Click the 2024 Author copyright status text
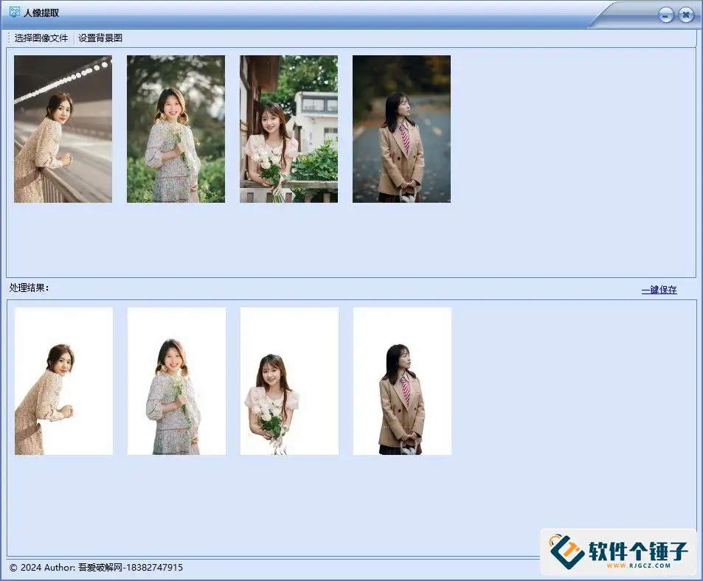The height and width of the screenshot is (581, 703). (x=96, y=567)
